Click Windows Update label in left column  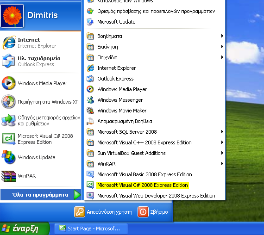tap(37, 157)
